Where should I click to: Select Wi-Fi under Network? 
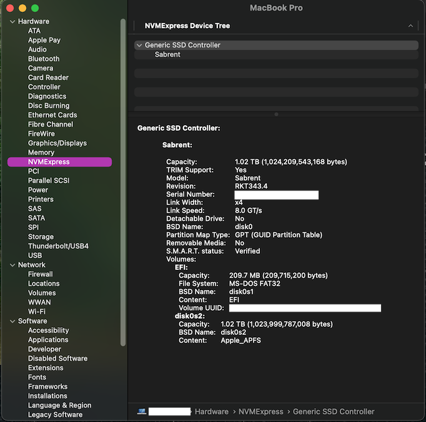[36, 312]
